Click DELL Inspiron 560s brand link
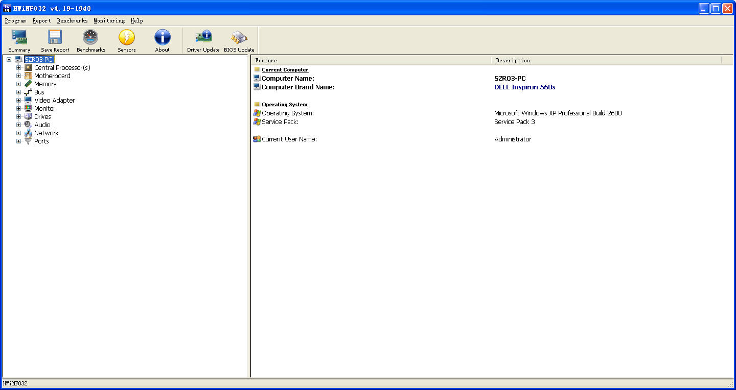This screenshot has width=736, height=390. [524, 87]
